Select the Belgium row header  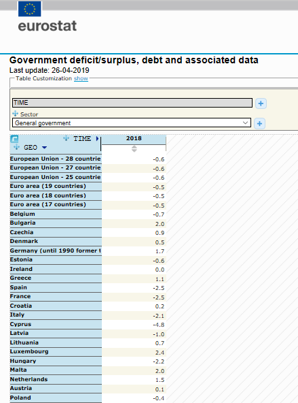(56, 214)
